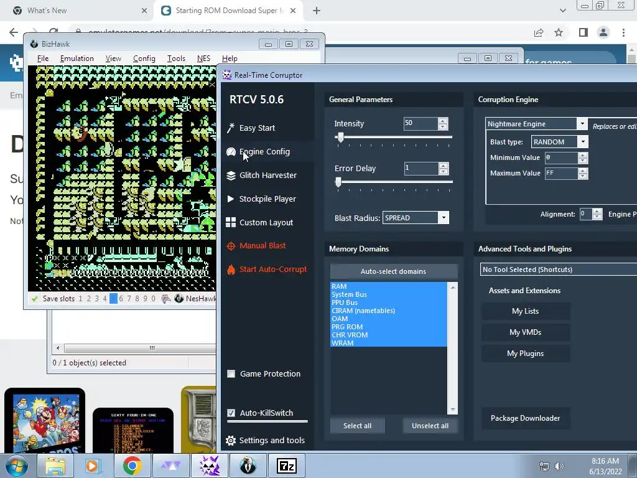Open Engine Config gauge icon

tap(231, 152)
